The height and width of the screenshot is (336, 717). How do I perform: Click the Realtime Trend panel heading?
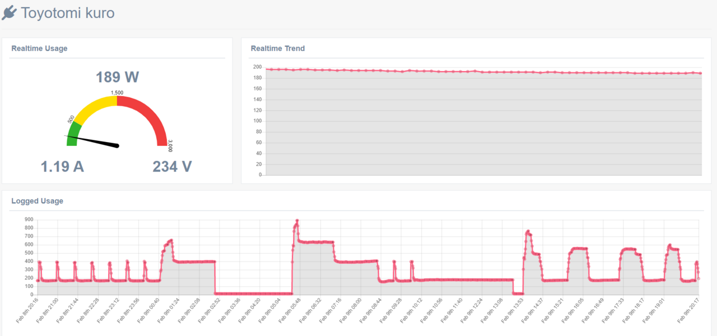[278, 49]
